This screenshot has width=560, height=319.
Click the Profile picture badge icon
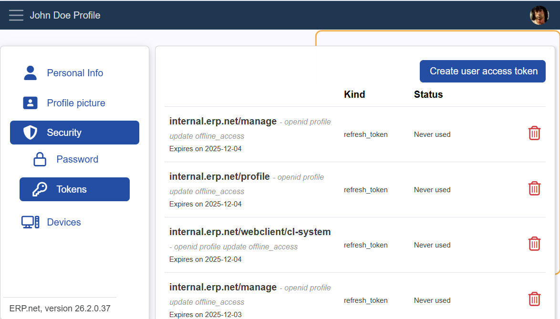pos(30,103)
